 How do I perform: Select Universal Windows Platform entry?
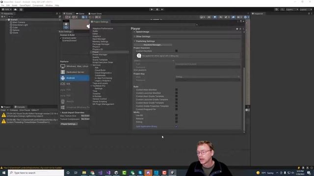pos(75,107)
